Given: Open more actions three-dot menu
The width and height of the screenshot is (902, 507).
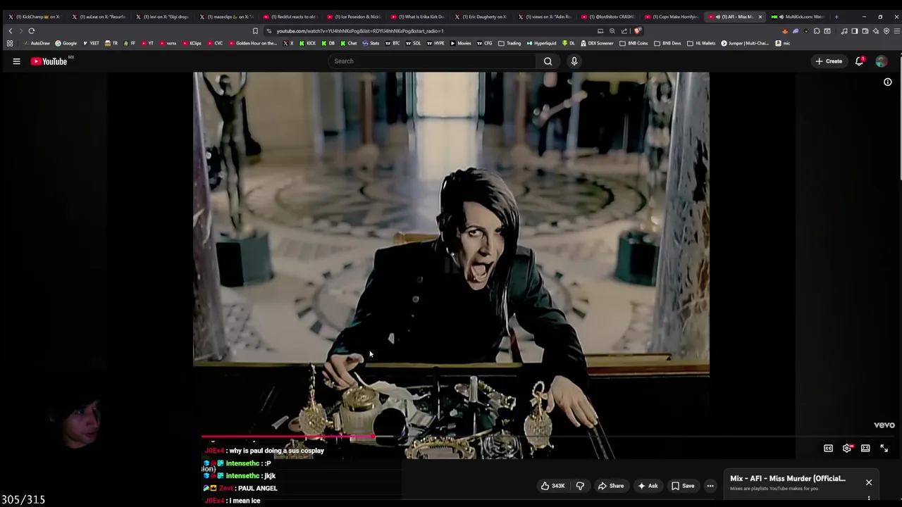Looking at the screenshot, I should click(710, 486).
